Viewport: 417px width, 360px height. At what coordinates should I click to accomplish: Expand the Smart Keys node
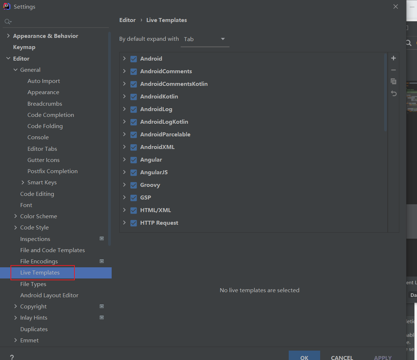[x=23, y=183]
